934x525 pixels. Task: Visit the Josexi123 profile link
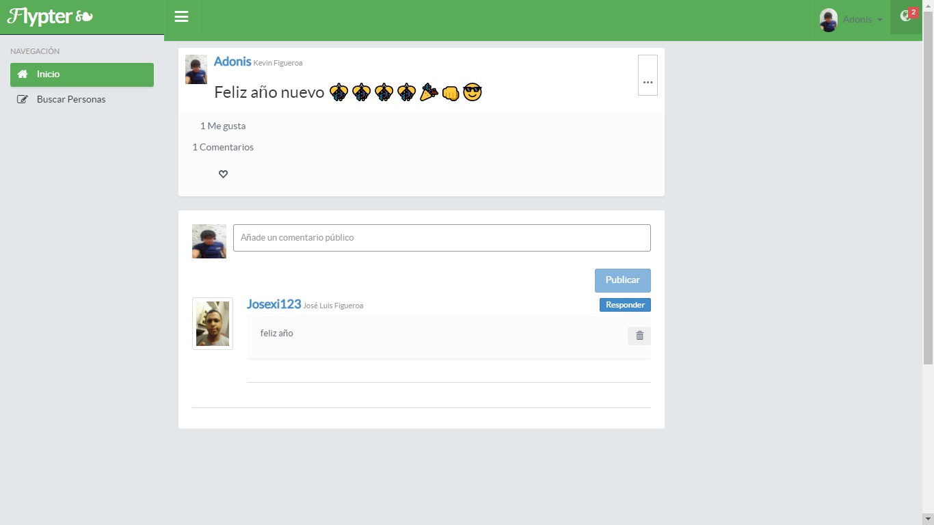point(273,304)
